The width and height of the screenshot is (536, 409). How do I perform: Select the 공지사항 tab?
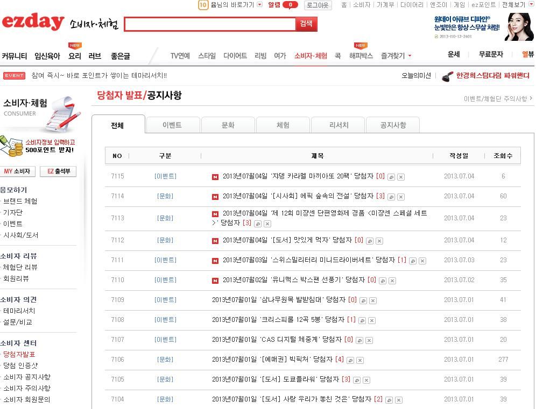393,125
